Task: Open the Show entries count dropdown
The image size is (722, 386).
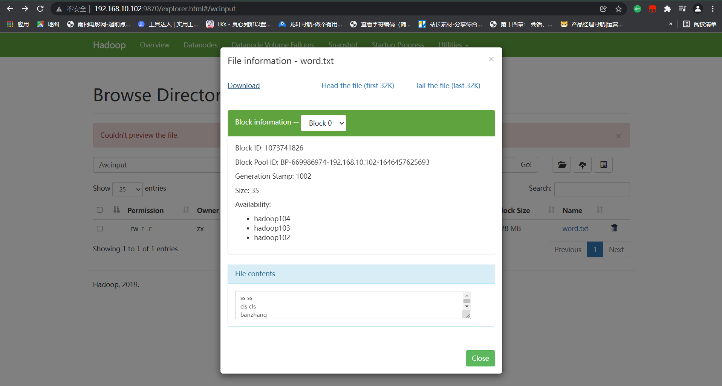Action: [x=127, y=189]
